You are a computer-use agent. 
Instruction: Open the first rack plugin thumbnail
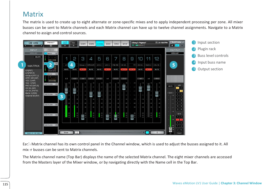(52, 59)
